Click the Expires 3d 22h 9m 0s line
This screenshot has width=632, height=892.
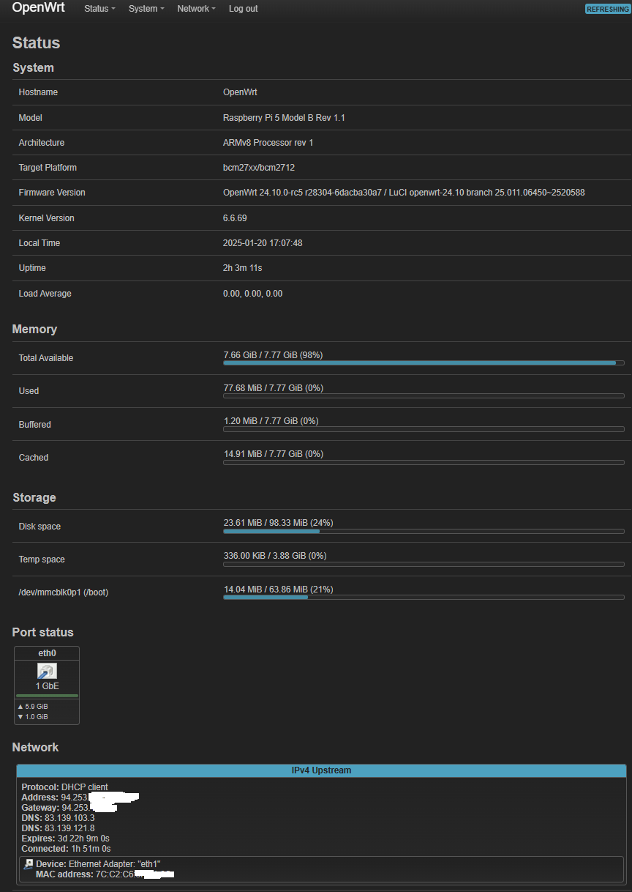pos(66,839)
